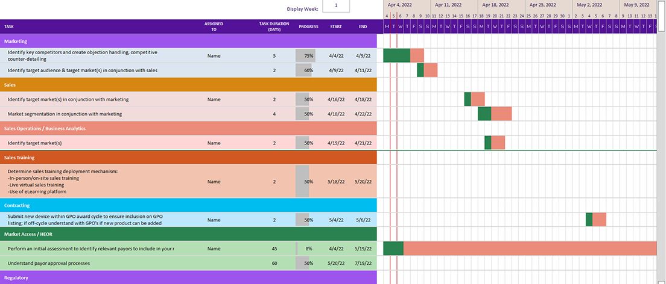The image size is (666, 284).
Task: Click the long salmon Gantt bar for payor assessment
Action: tap(530, 249)
